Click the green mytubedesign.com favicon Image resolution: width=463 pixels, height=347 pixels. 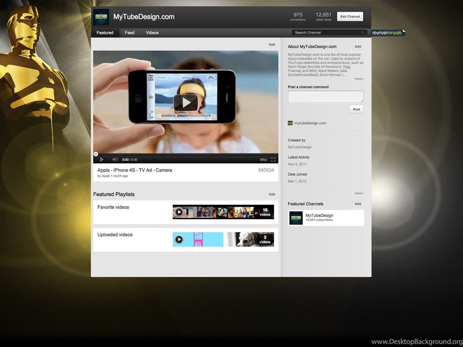(290, 123)
